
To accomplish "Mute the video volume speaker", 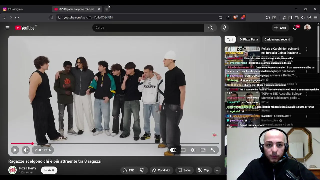I will pyautogui.click(x=26, y=150).
